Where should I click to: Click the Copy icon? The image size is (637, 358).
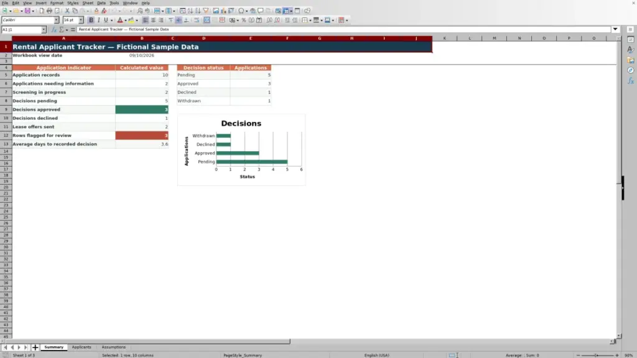tap(75, 11)
